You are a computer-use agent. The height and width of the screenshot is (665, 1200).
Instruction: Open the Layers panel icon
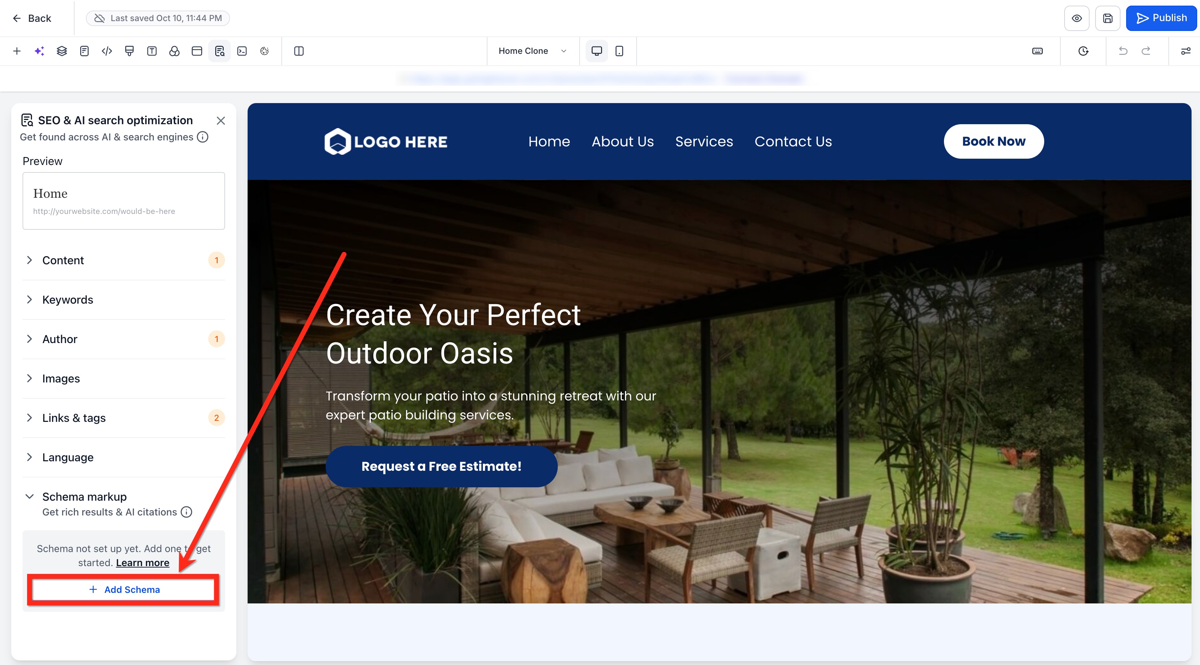click(x=62, y=51)
